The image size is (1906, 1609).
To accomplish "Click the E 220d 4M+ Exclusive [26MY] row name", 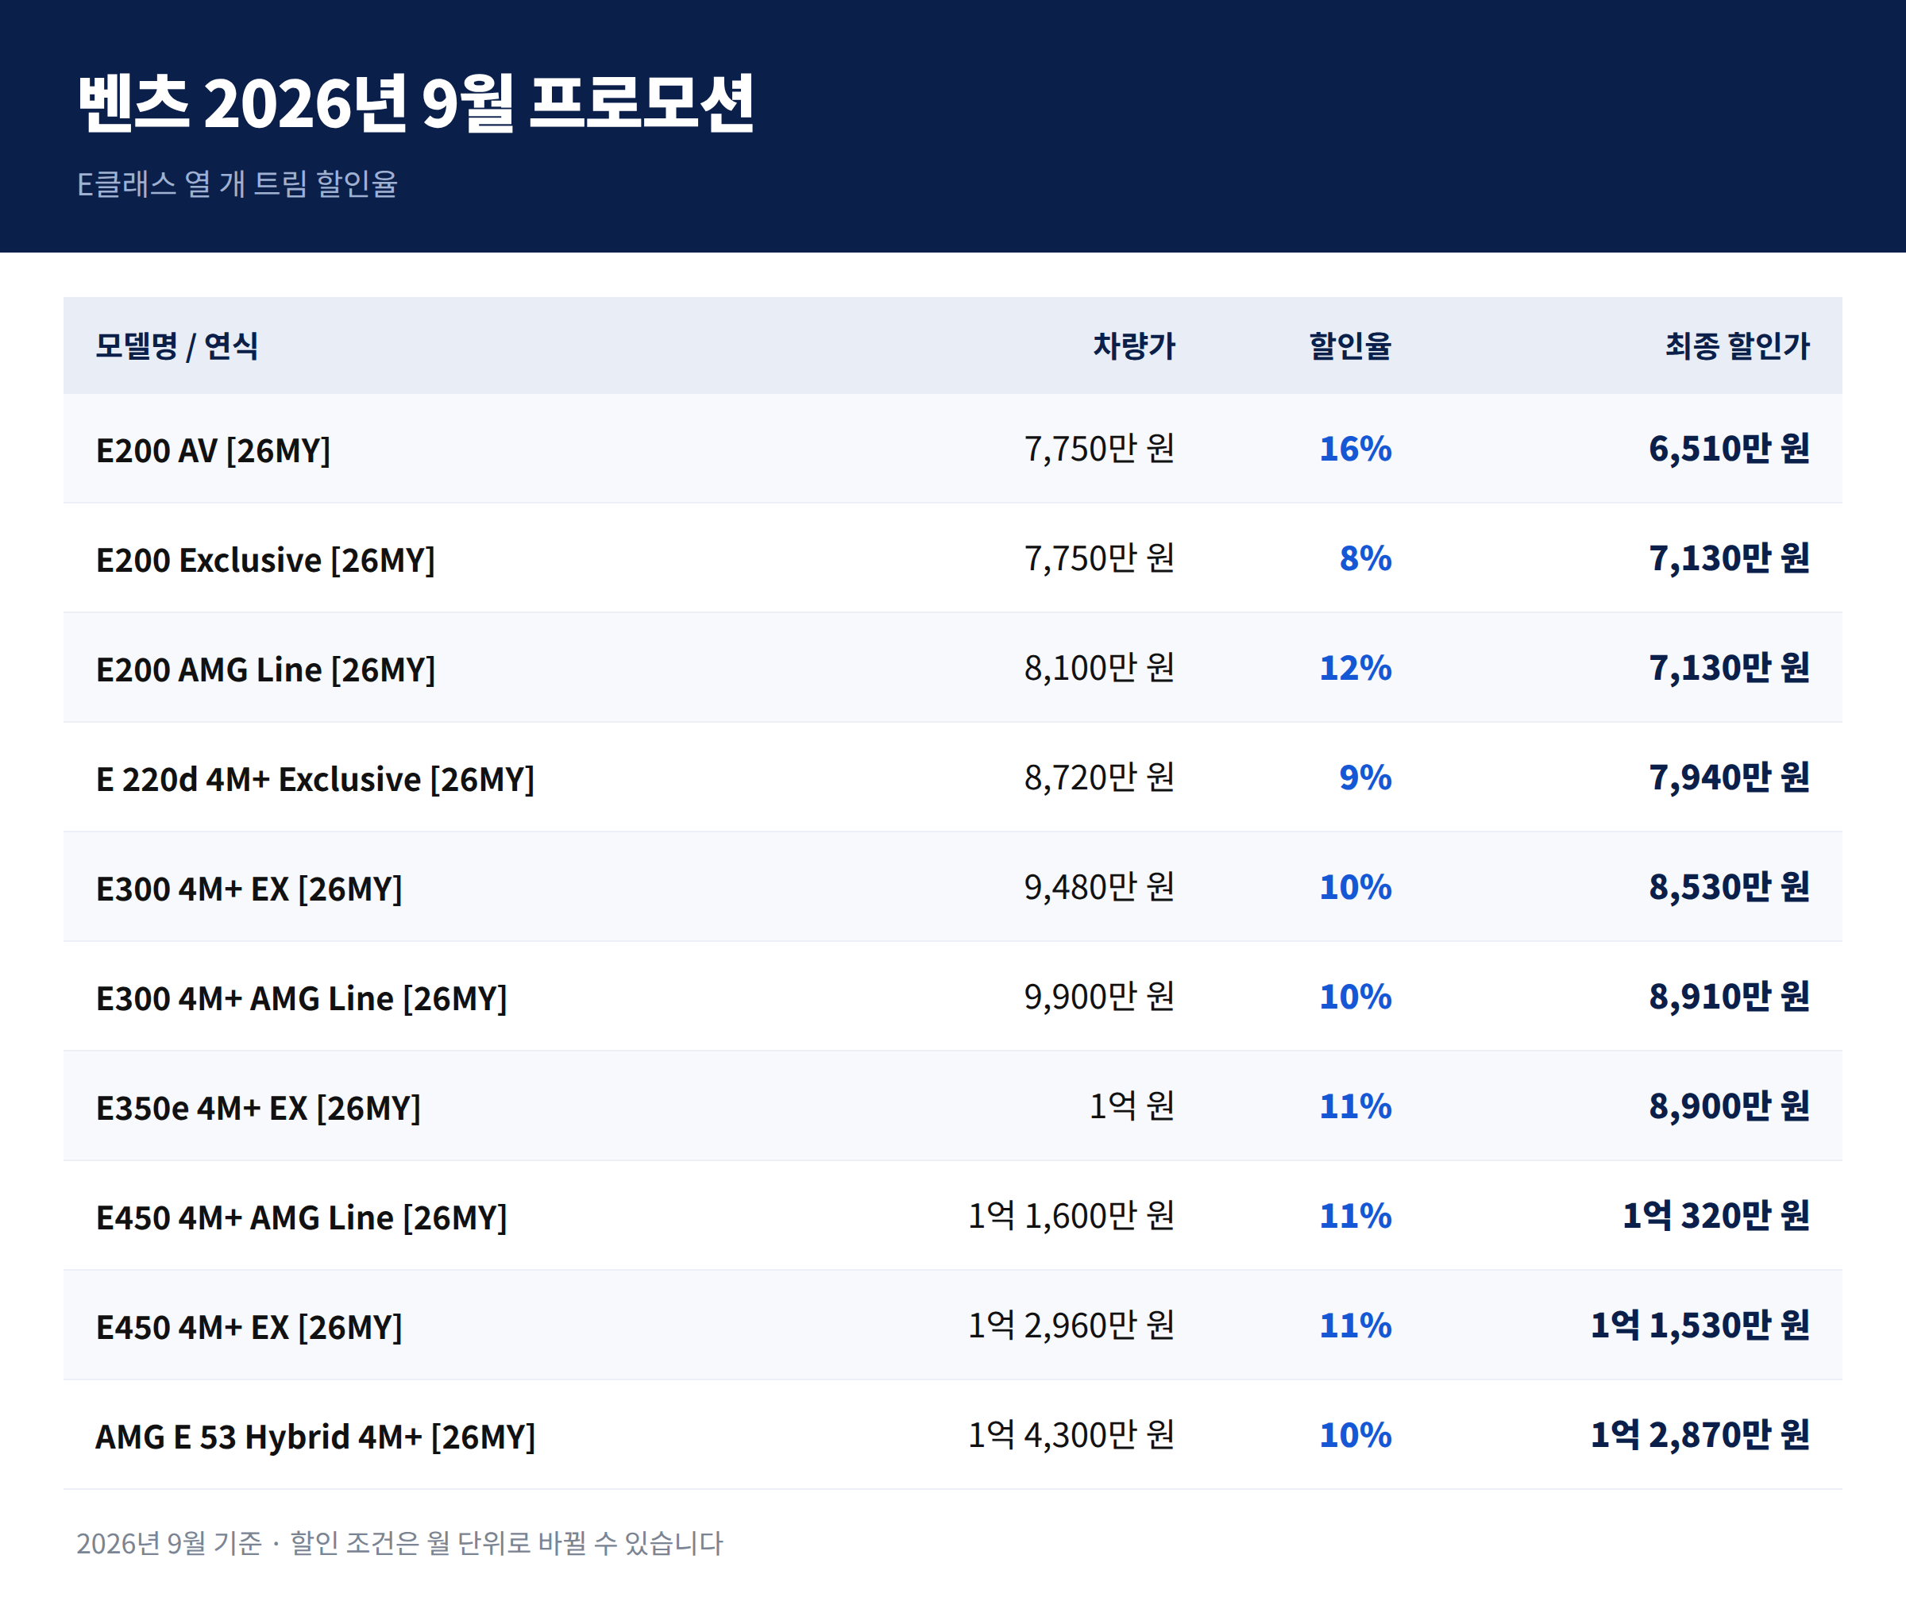I will click(x=314, y=779).
